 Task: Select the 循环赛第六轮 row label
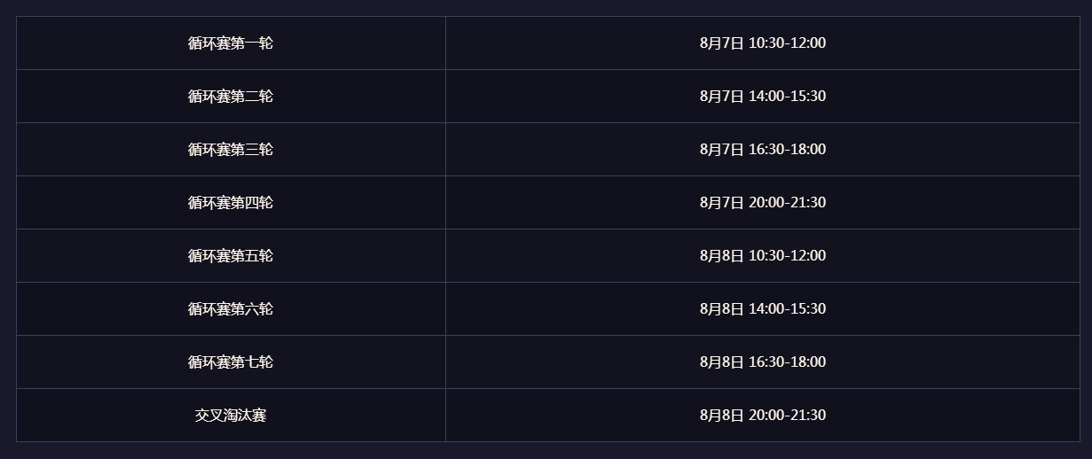click(231, 308)
